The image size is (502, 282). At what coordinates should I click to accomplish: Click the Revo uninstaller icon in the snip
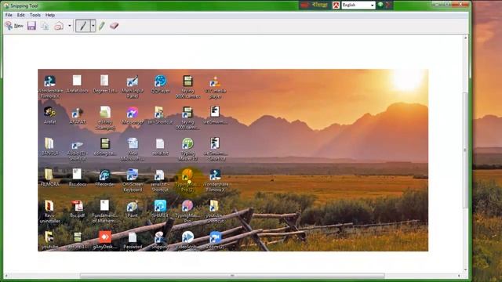pyautogui.click(x=49, y=211)
